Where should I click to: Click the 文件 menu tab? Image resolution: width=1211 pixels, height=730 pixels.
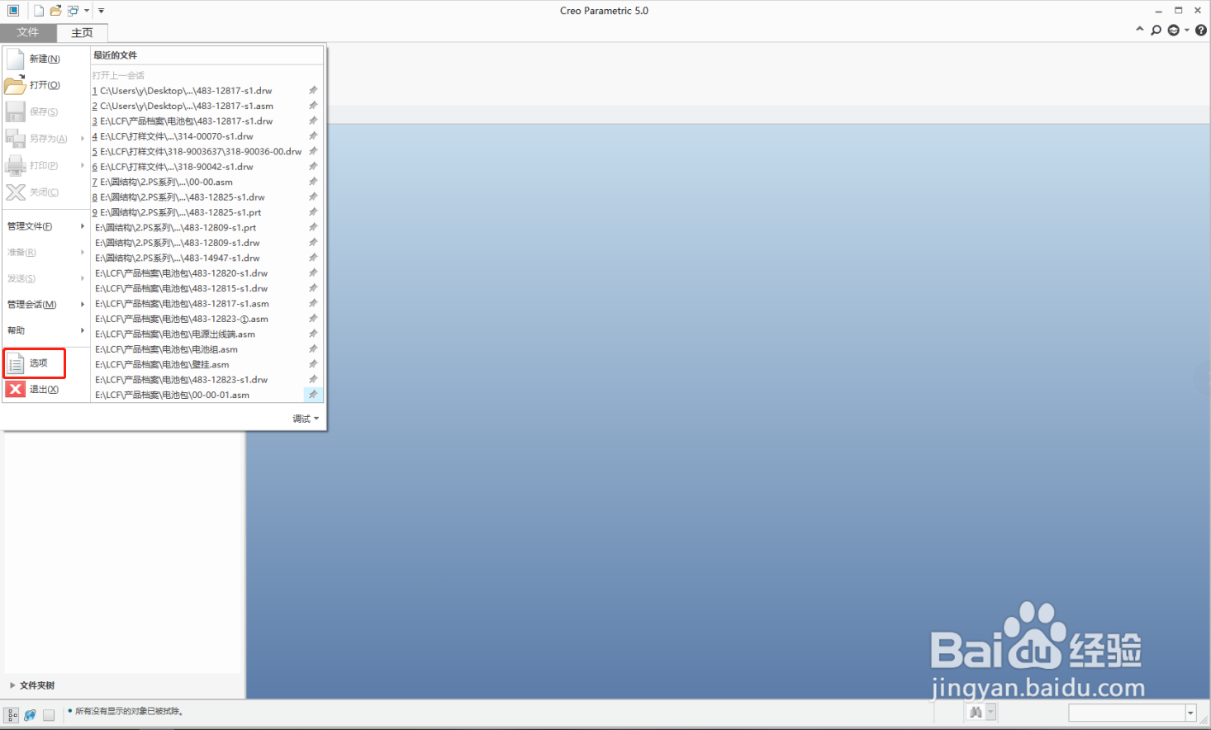click(x=28, y=32)
